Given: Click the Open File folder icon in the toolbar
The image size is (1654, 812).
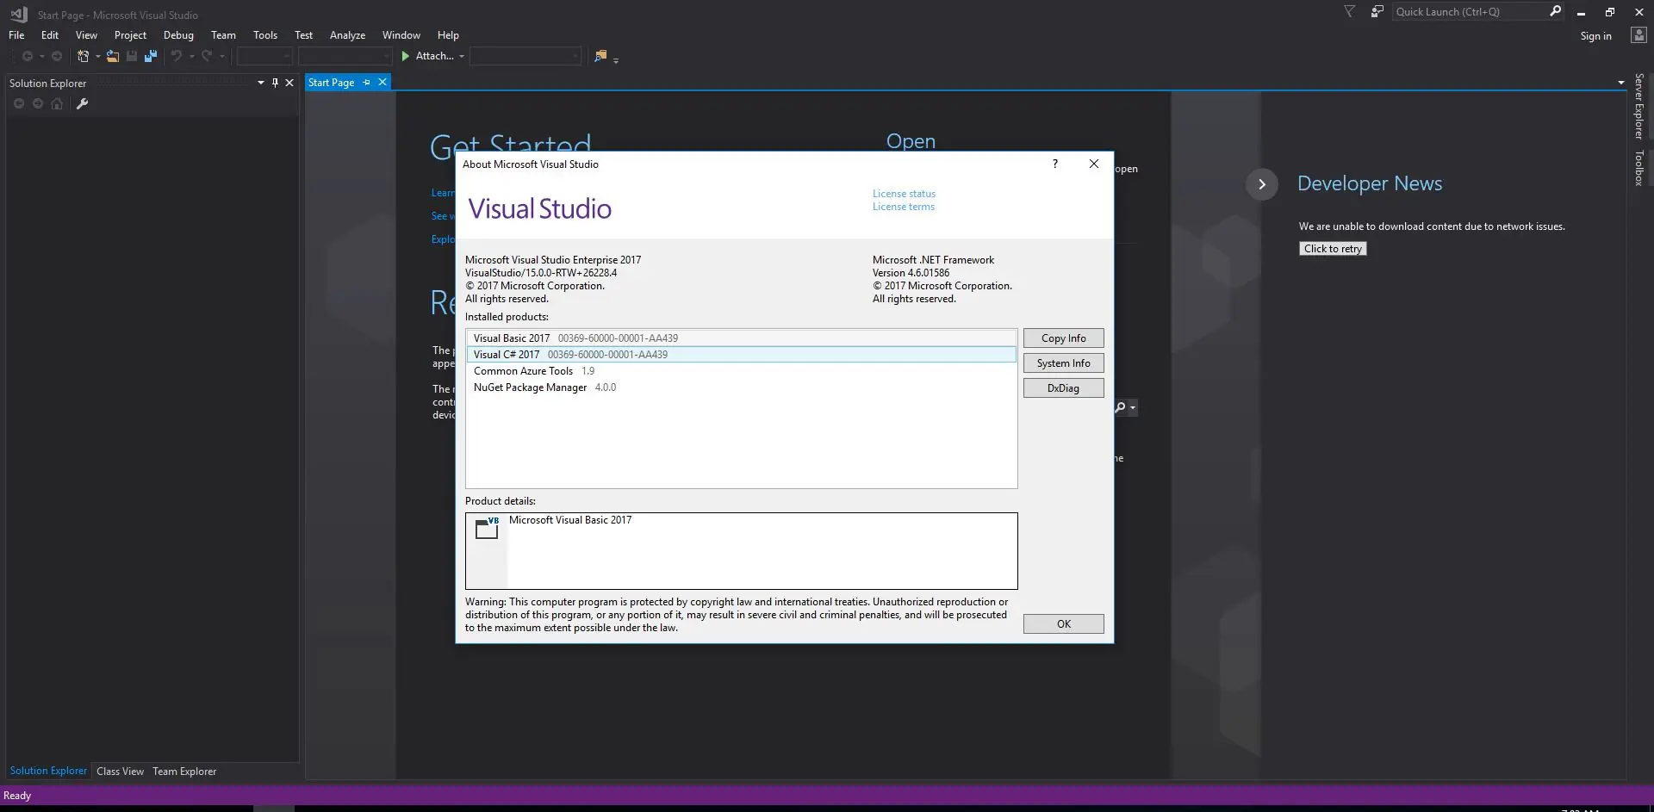Looking at the screenshot, I should [x=113, y=56].
